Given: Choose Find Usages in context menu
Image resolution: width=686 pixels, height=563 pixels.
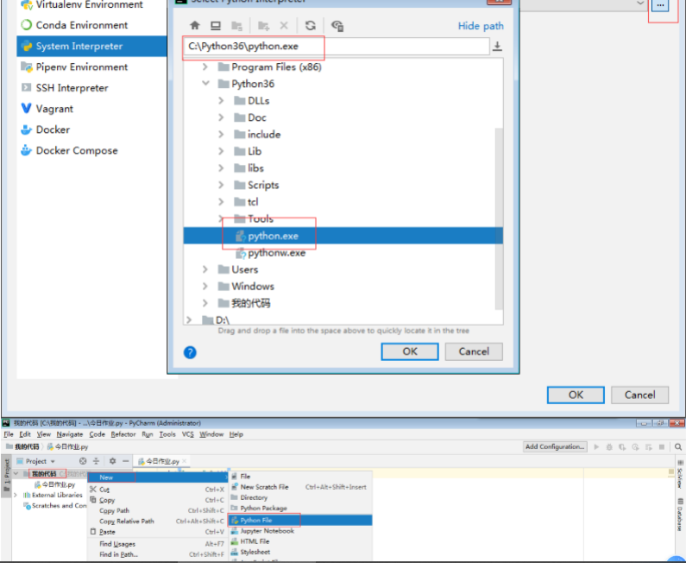Looking at the screenshot, I should point(157,544).
